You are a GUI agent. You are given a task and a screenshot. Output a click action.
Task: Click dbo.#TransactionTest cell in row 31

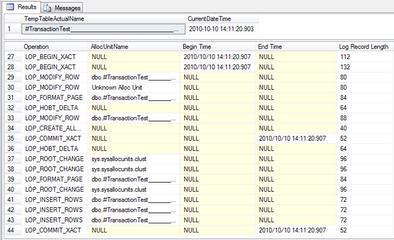tap(134, 98)
